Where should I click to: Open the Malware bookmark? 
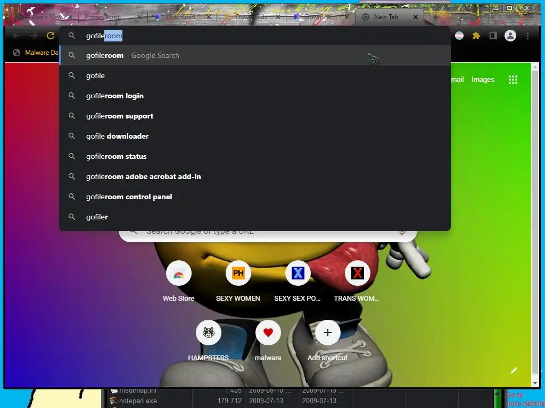point(36,53)
